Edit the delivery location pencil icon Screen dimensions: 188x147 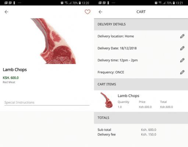[182, 36]
